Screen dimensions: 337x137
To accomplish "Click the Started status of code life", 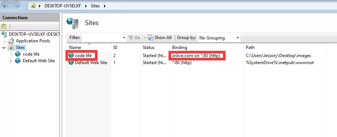I will point(155,56).
